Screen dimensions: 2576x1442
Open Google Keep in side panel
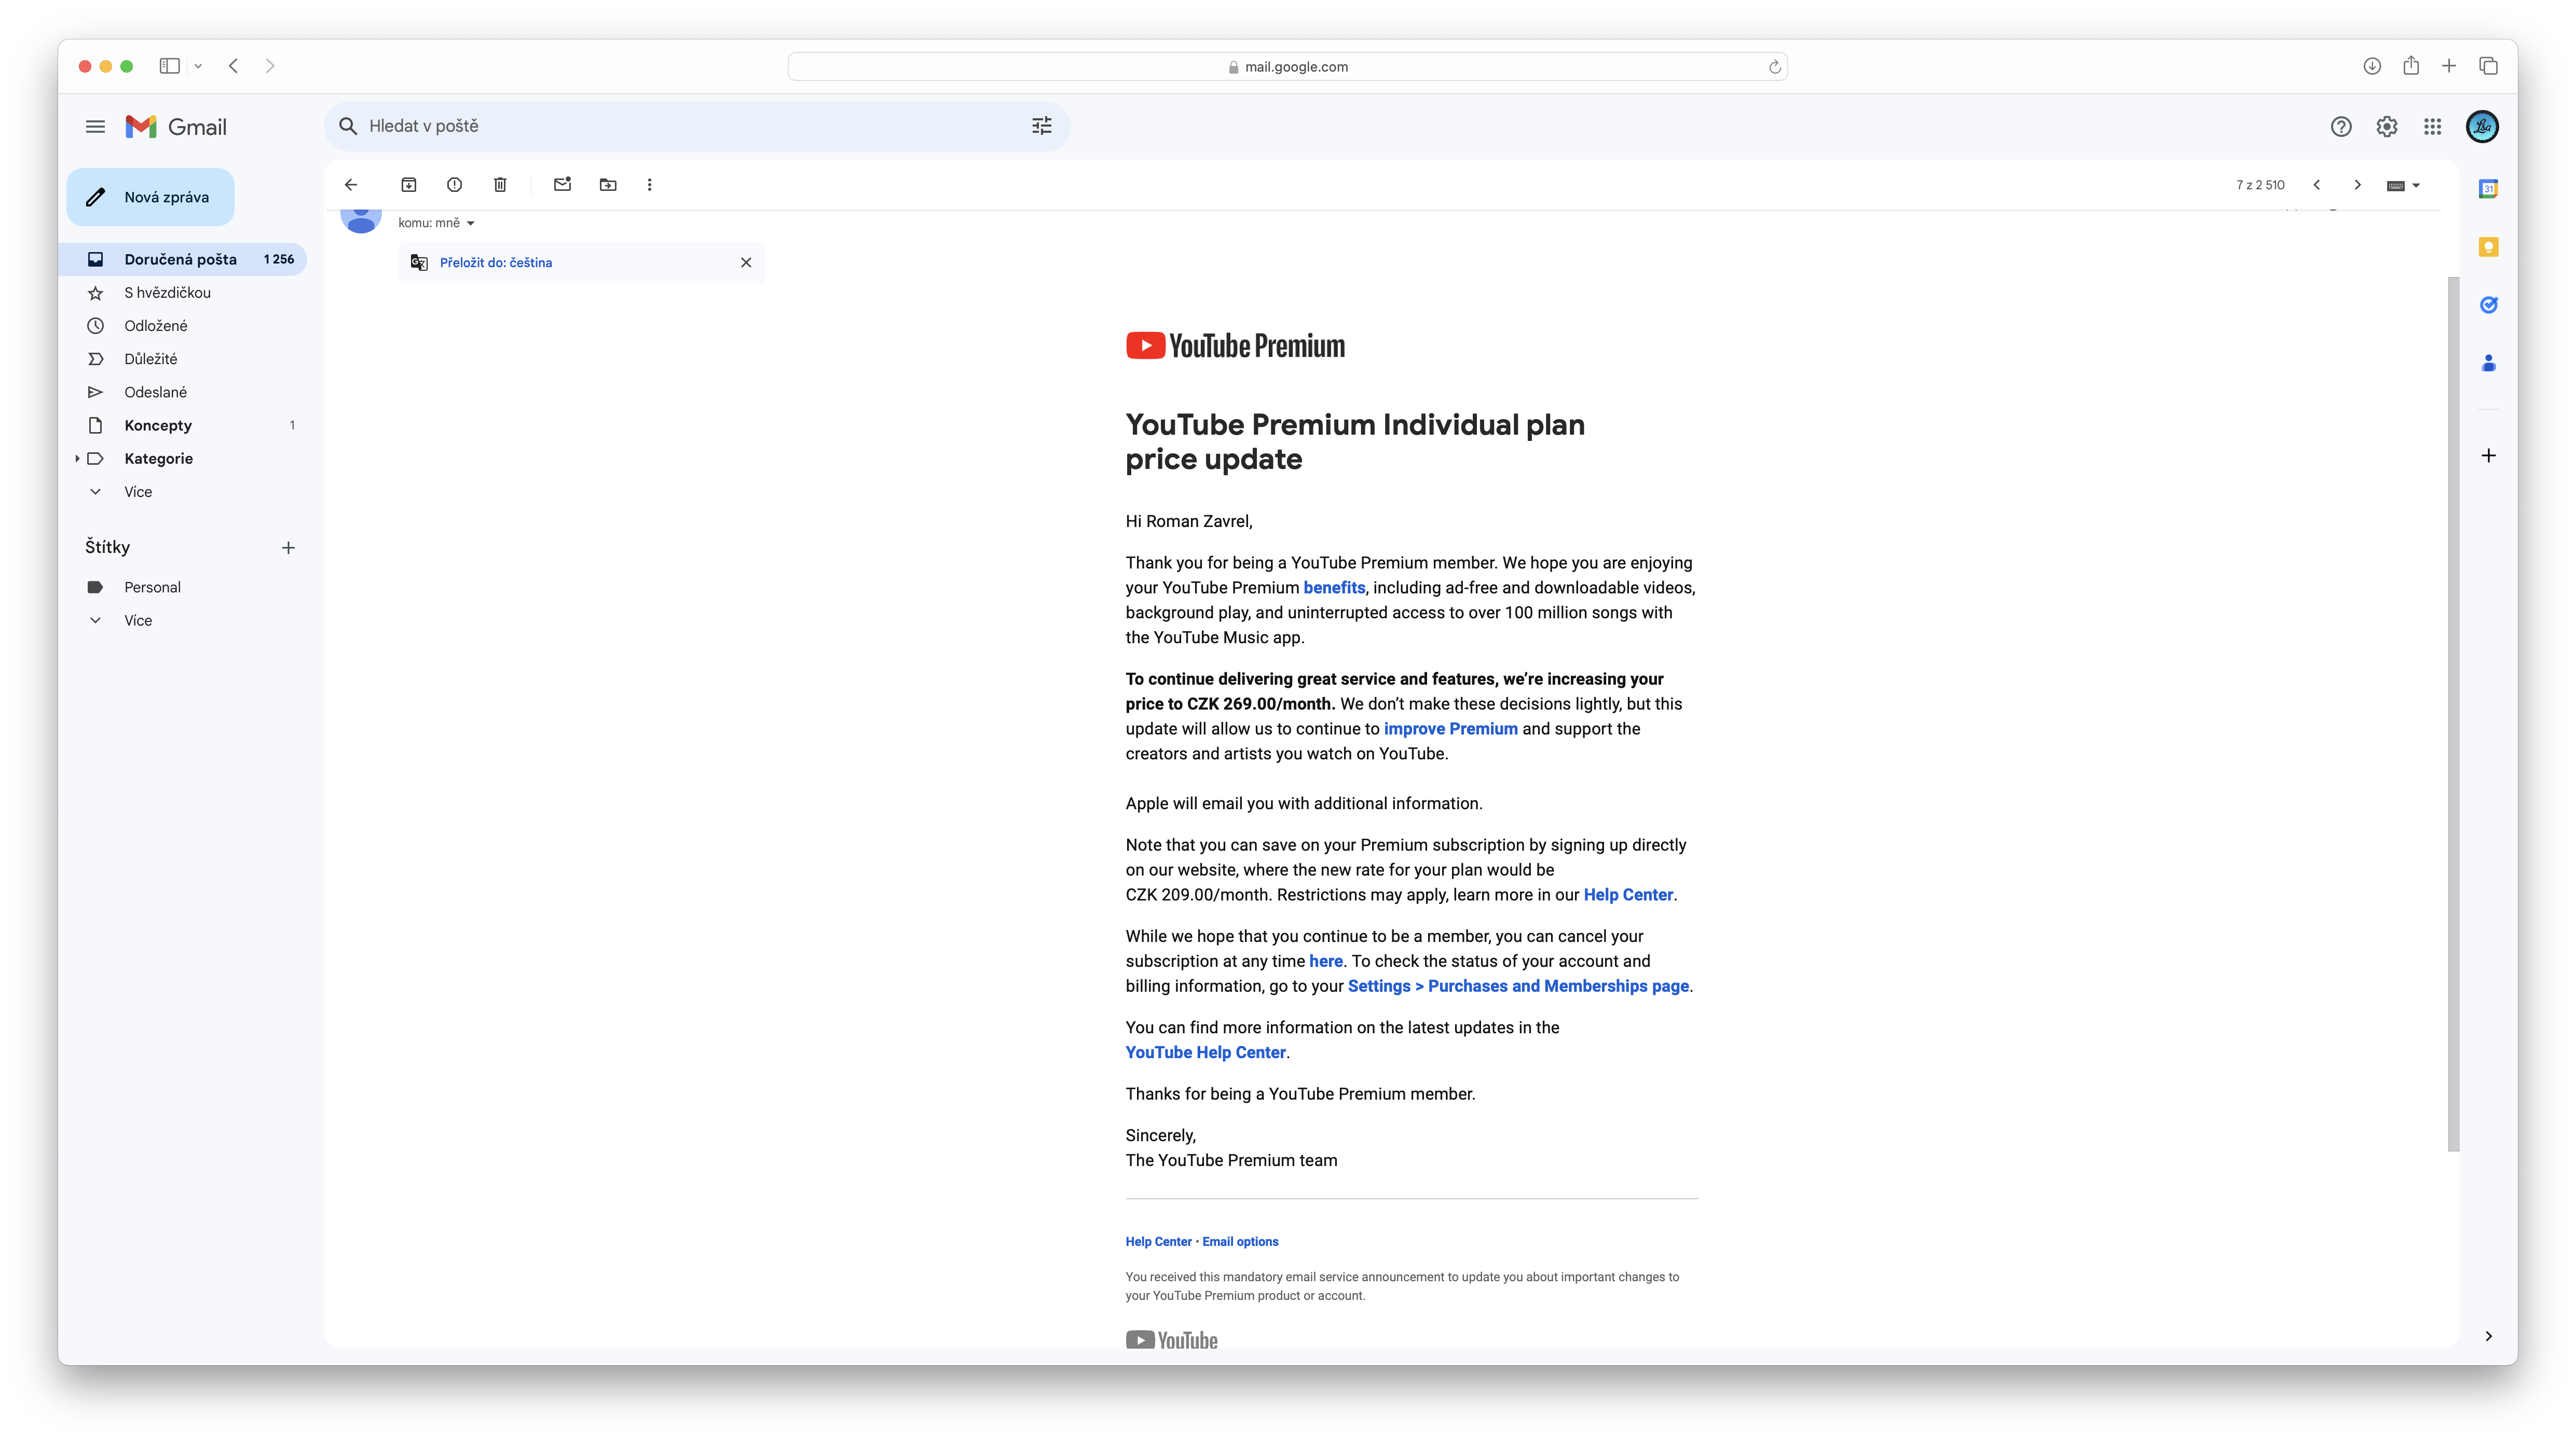point(2488,247)
